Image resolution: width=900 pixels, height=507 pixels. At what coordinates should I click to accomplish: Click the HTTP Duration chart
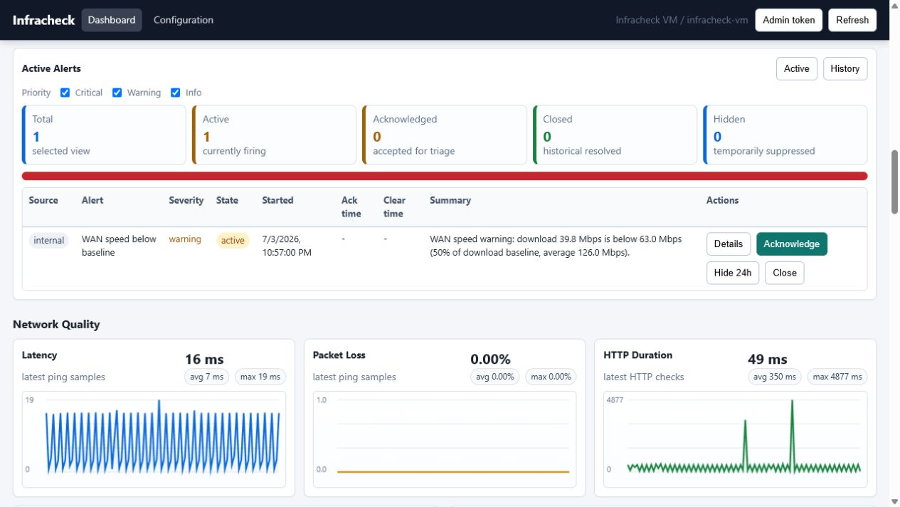coord(735,439)
